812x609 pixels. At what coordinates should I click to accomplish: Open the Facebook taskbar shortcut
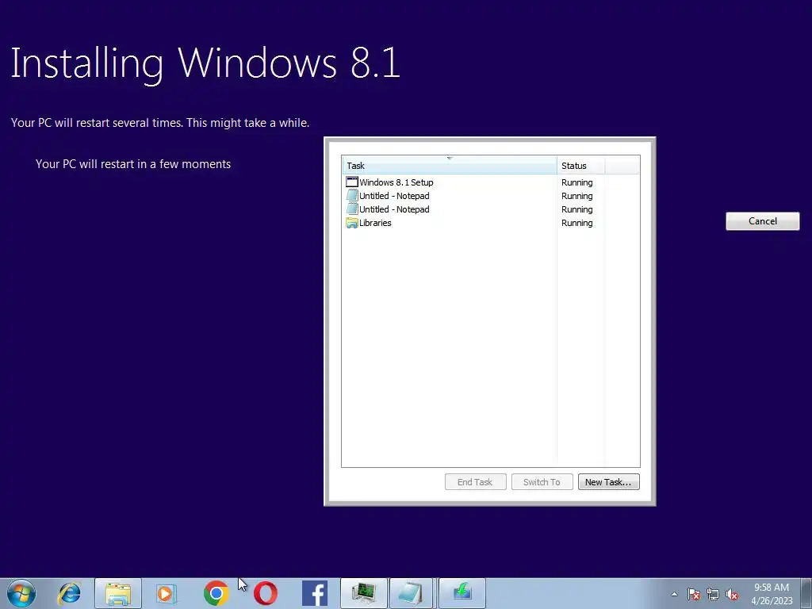tap(314, 593)
